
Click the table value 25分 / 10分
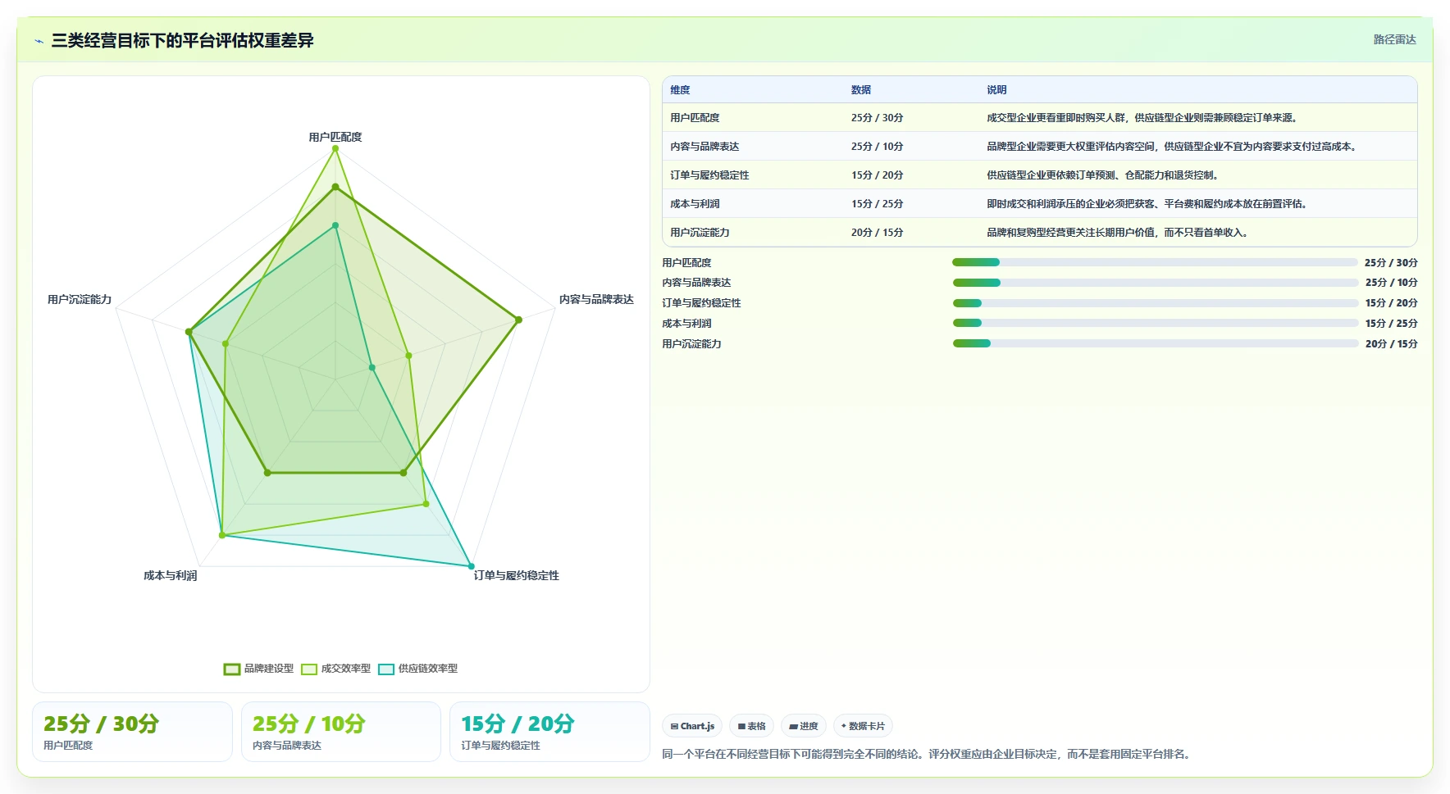pyautogui.click(x=877, y=147)
